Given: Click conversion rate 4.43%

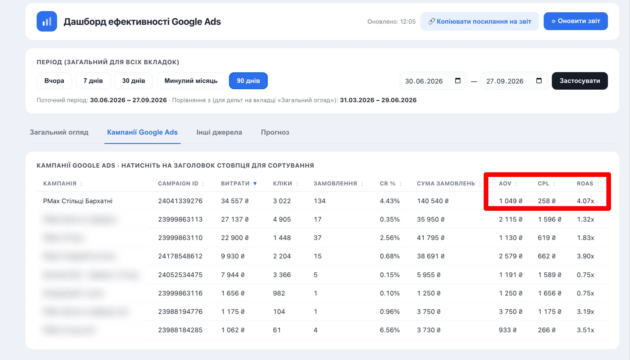Looking at the screenshot, I should point(390,201).
